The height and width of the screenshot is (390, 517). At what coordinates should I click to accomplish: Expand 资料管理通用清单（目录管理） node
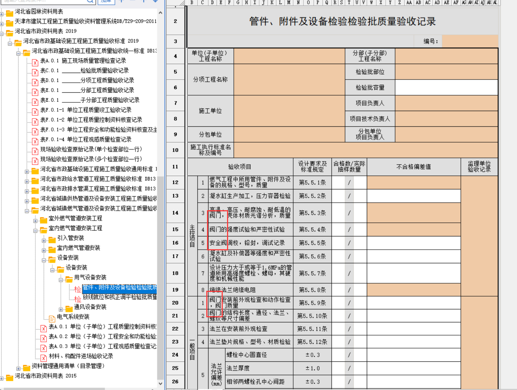[x=18, y=368]
